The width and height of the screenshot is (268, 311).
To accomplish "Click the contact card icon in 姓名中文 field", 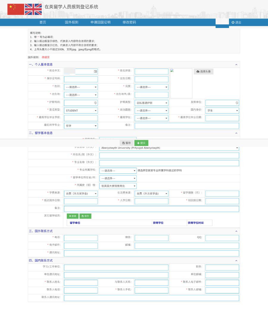I will (95, 71).
